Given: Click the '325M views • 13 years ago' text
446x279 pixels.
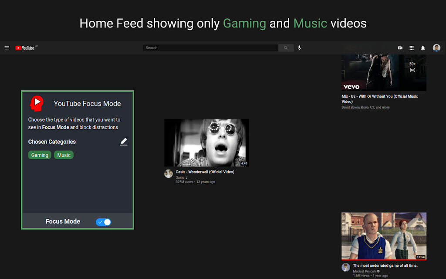Looking at the screenshot, I should [x=195, y=182].
